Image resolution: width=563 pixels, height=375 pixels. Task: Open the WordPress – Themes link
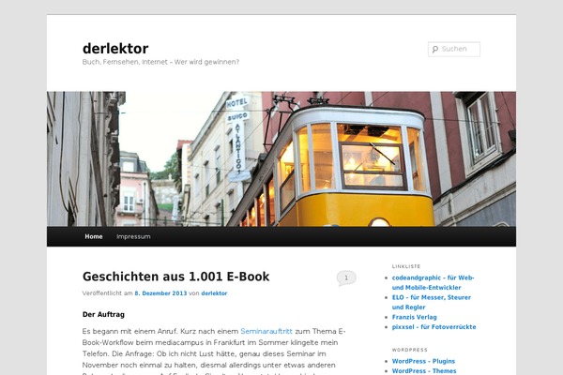[424, 371]
